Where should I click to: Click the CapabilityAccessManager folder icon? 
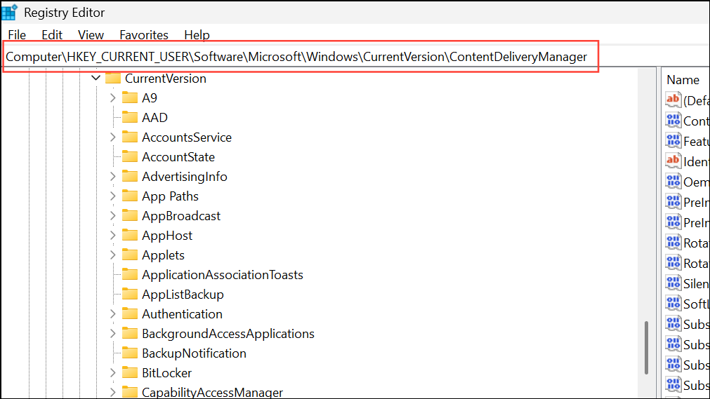point(130,392)
